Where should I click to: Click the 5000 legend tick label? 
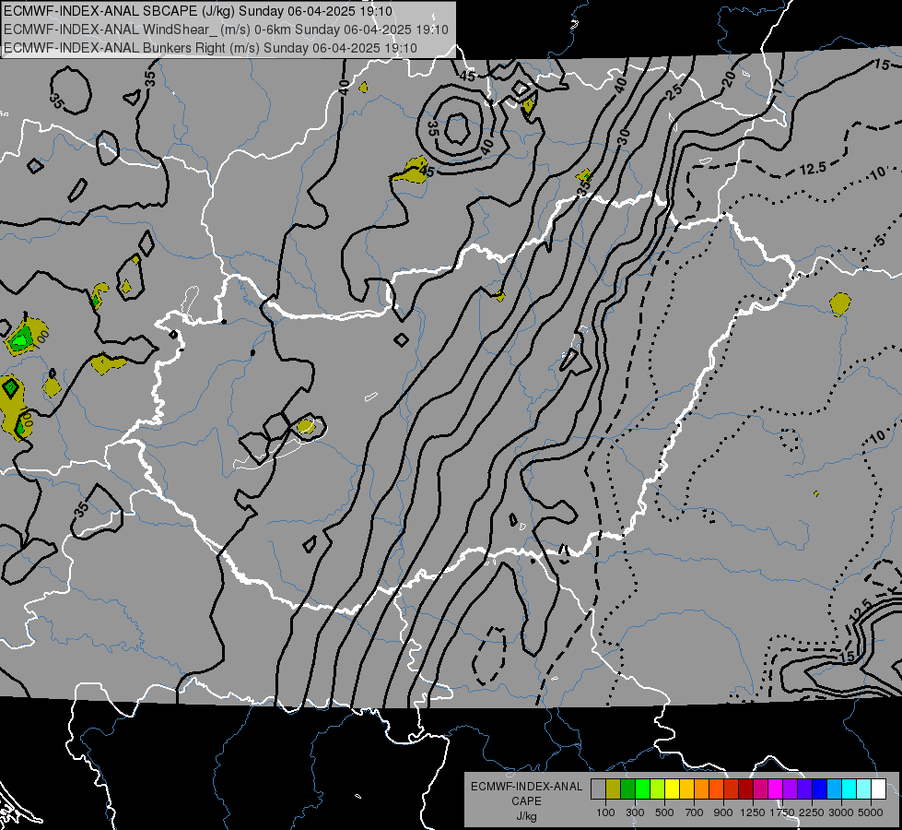pyautogui.click(x=871, y=812)
